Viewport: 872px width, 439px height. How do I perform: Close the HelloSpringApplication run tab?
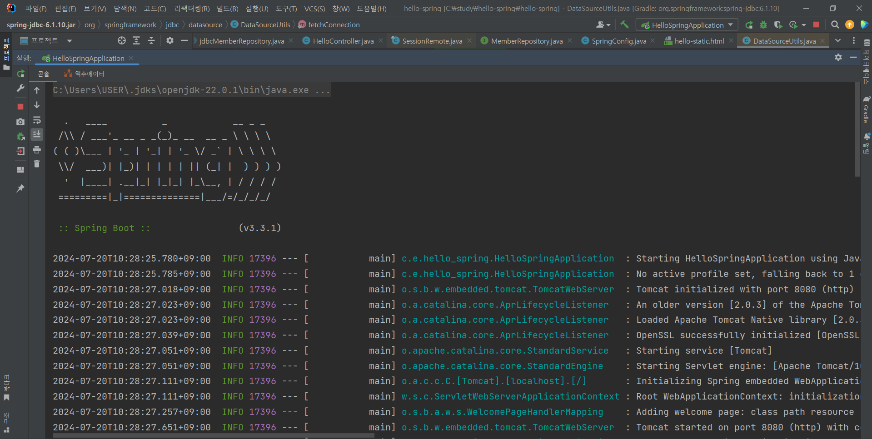click(131, 58)
